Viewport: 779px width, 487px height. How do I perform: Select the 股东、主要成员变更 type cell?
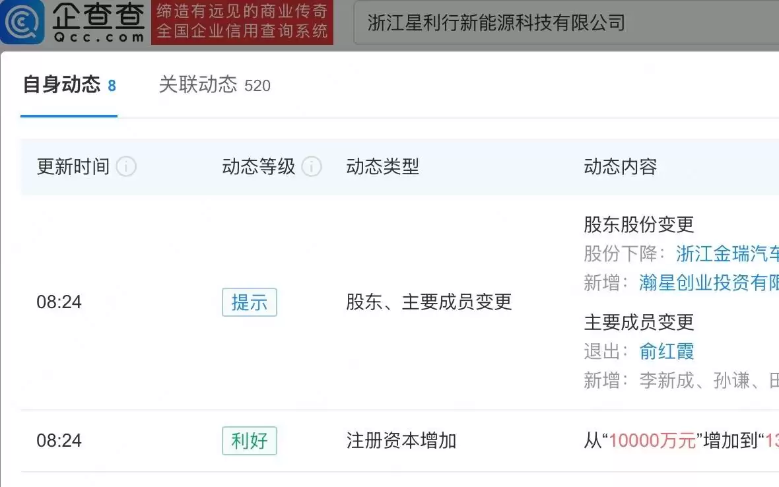point(428,302)
